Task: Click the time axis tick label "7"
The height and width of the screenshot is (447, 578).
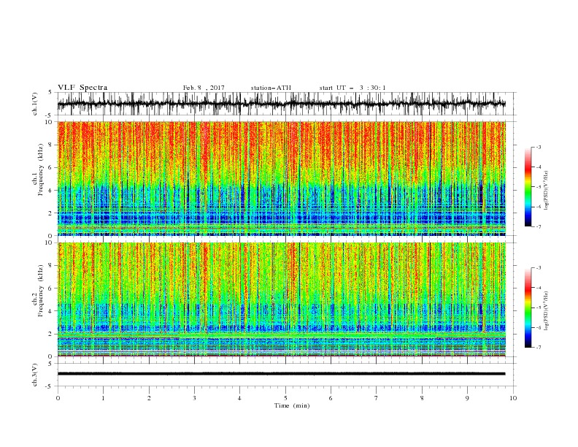Action: (x=377, y=398)
